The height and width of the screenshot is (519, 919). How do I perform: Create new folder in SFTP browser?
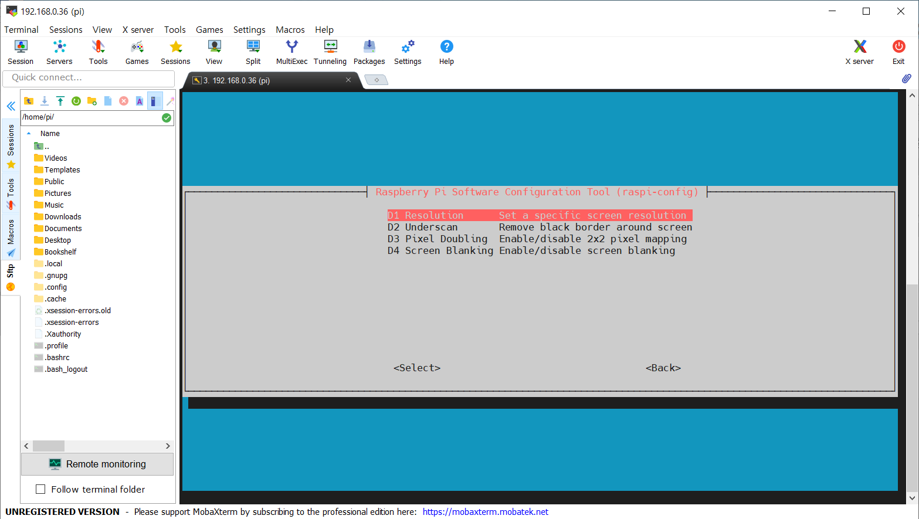click(x=92, y=101)
